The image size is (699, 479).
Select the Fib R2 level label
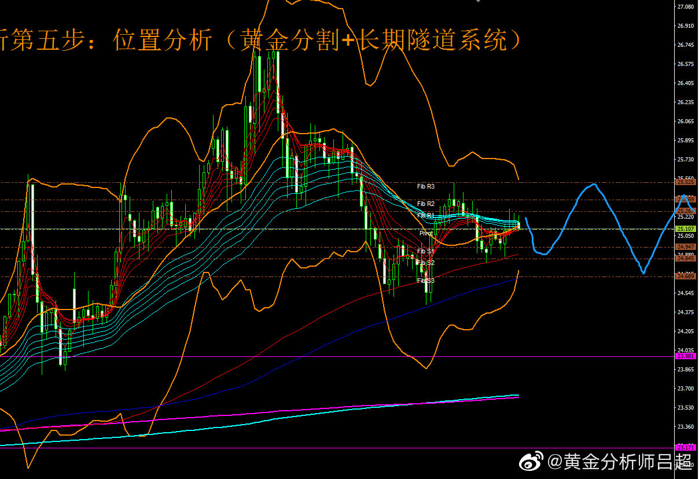(425, 204)
